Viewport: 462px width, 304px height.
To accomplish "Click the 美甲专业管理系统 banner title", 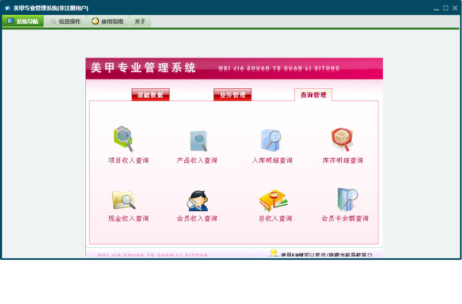I will [x=143, y=68].
